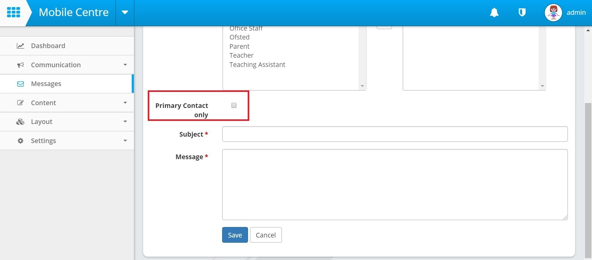Click the Message textarea resize handle
The width and height of the screenshot is (592, 260).
coord(565,217)
